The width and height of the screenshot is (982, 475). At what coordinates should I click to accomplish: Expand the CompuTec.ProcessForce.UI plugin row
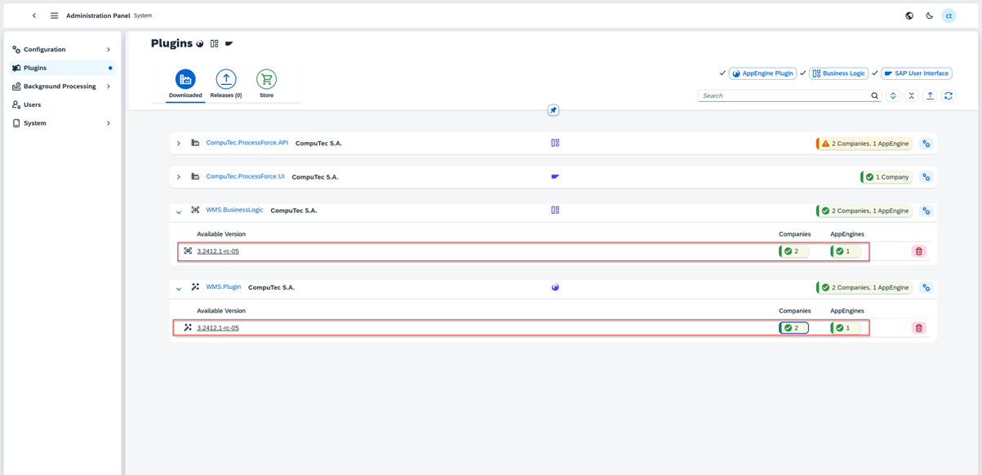(x=178, y=176)
